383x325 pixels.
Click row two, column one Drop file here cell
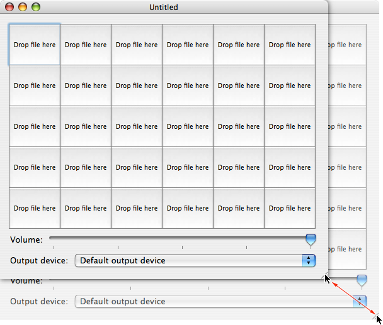pyautogui.click(x=35, y=85)
